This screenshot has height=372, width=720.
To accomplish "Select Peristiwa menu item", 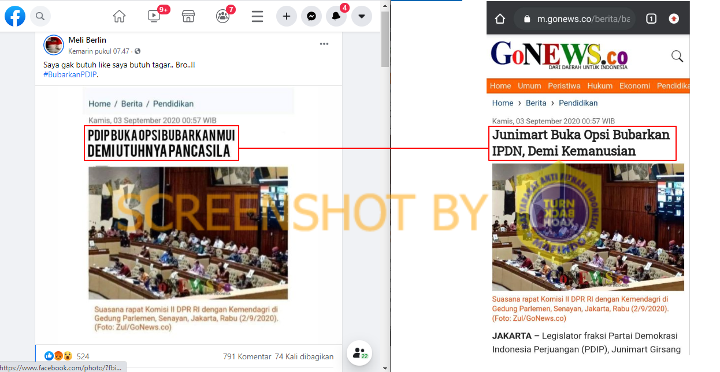I will point(564,86).
